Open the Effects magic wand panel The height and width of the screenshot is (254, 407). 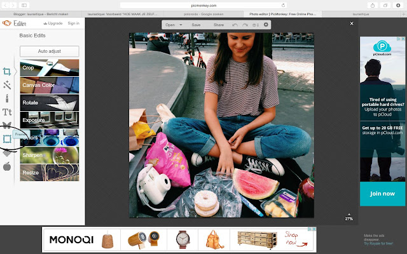coord(7,85)
